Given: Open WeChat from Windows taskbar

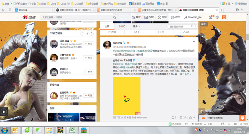Looking at the screenshot, I should pyautogui.click(x=38, y=130).
